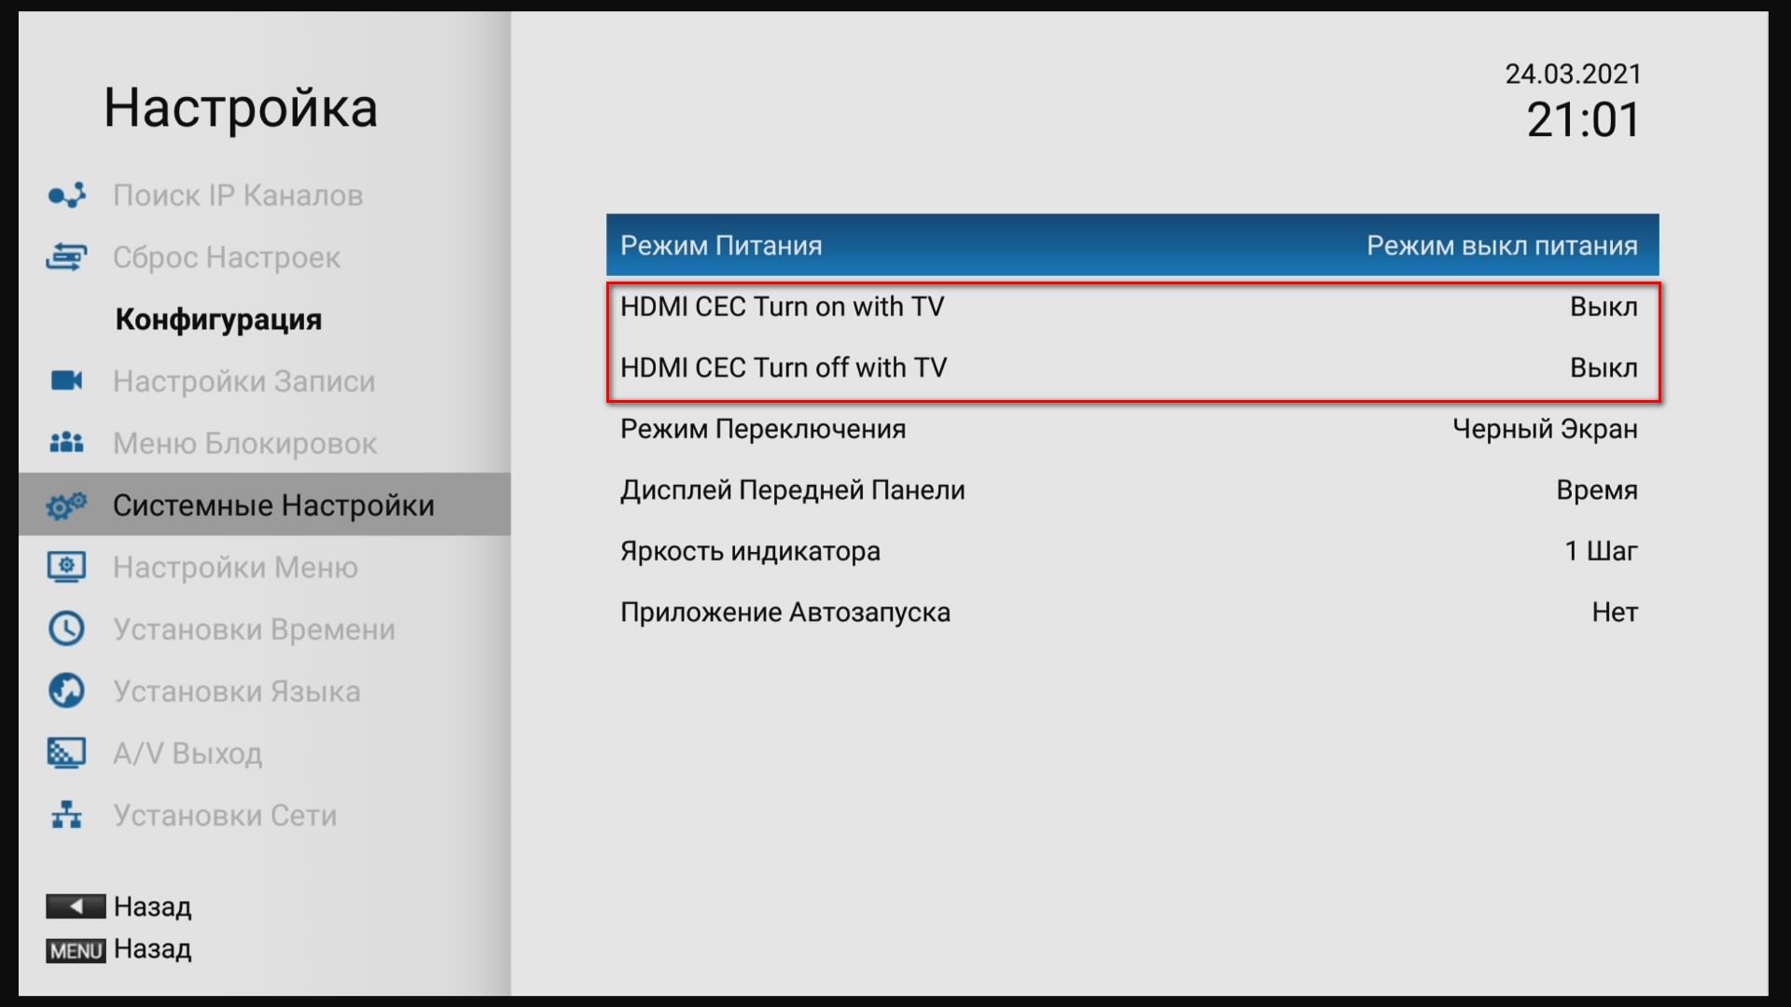
Task: Click the Сброс Настроек reset icon
Action: 66,256
